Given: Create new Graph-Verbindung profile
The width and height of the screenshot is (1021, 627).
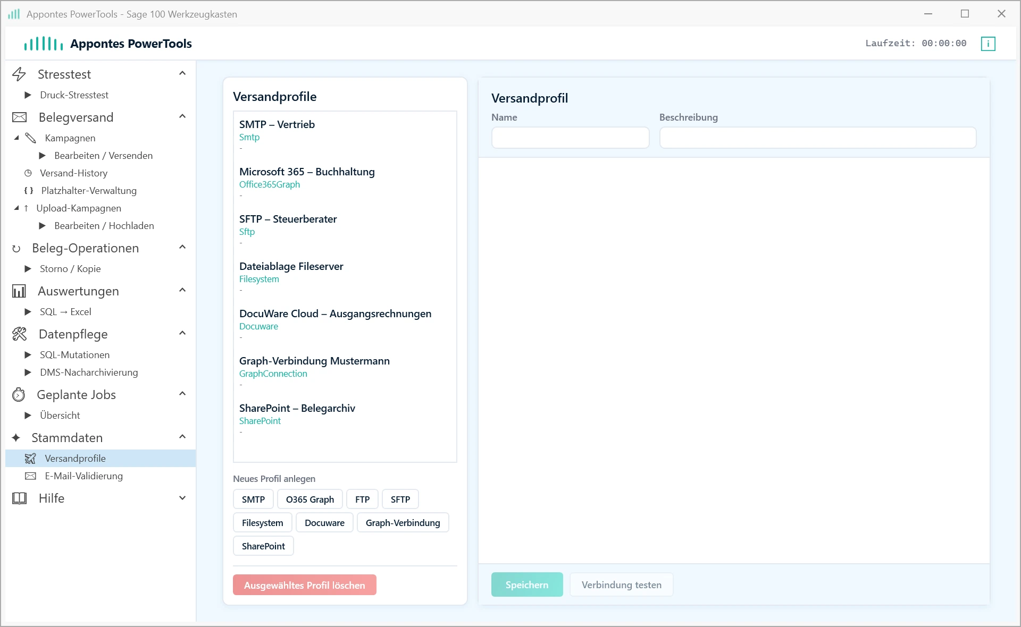Looking at the screenshot, I should point(403,523).
